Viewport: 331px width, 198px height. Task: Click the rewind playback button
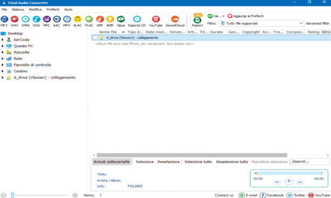point(277,182)
